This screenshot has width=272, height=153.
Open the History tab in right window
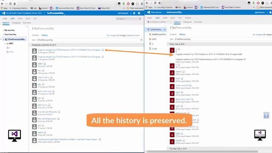(x=182, y=34)
